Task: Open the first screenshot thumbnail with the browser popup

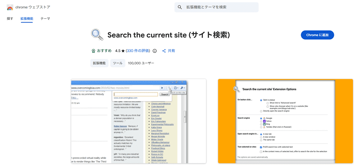Action: click(x=139, y=121)
